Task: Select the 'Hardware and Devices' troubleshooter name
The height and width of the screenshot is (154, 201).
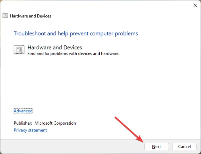Action: [55, 47]
